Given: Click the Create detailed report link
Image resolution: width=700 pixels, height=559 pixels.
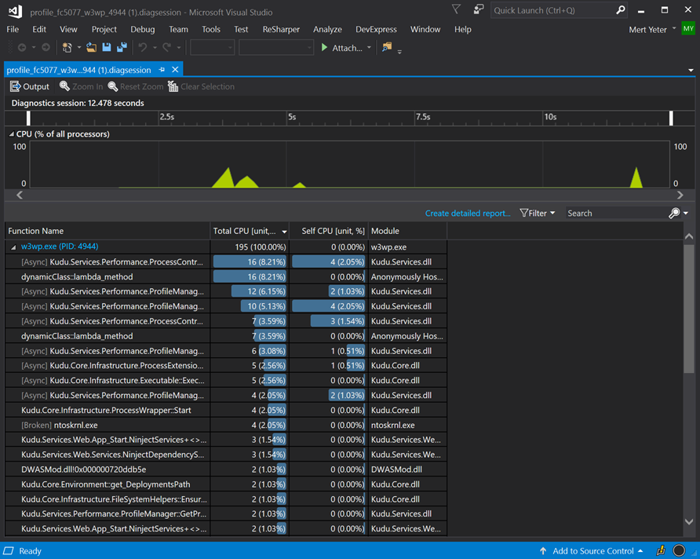Looking at the screenshot, I should coord(468,214).
